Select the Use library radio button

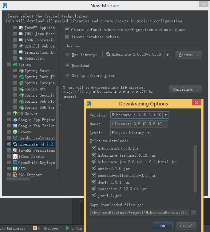(68, 55)
